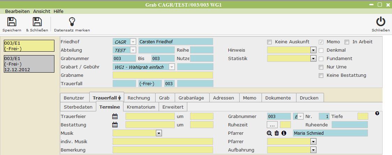
Task: Open the Trauerfeier calendar picker
Action: point(115,117)
